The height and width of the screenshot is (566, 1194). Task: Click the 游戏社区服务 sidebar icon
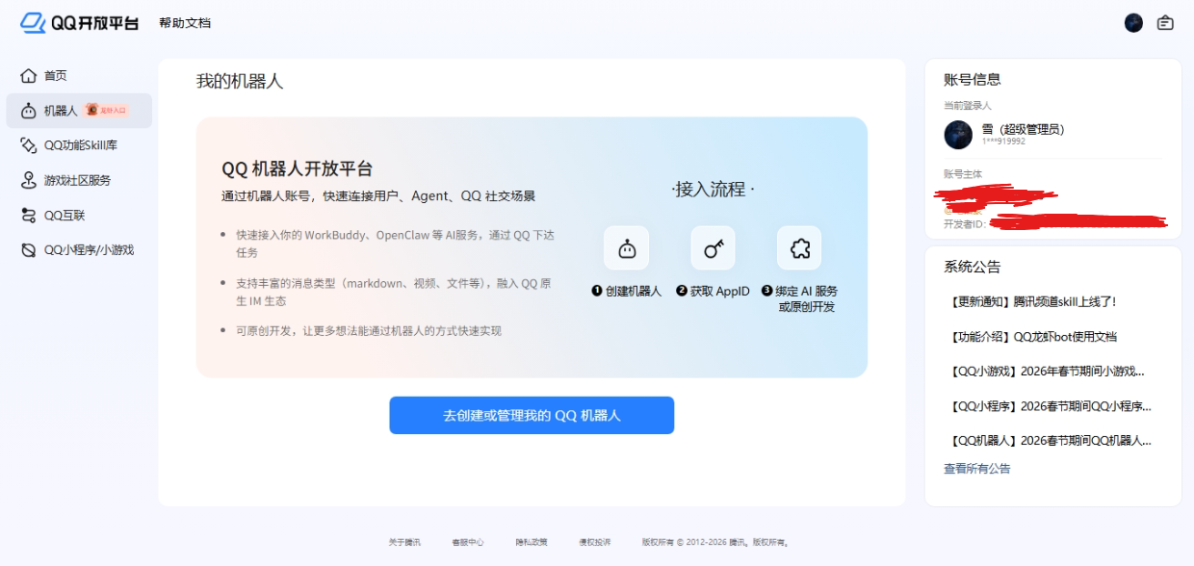(29, 180)
